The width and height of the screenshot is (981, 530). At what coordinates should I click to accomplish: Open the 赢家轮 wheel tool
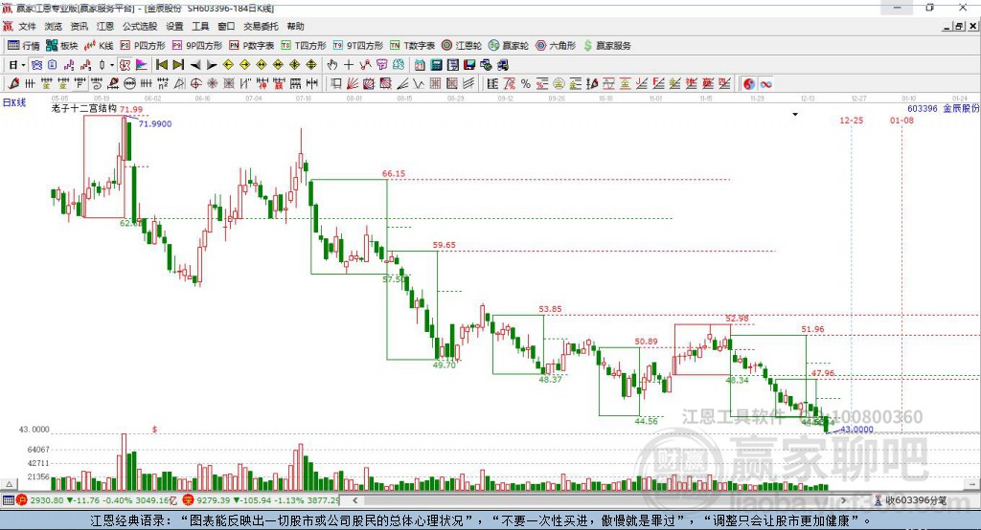509,46
